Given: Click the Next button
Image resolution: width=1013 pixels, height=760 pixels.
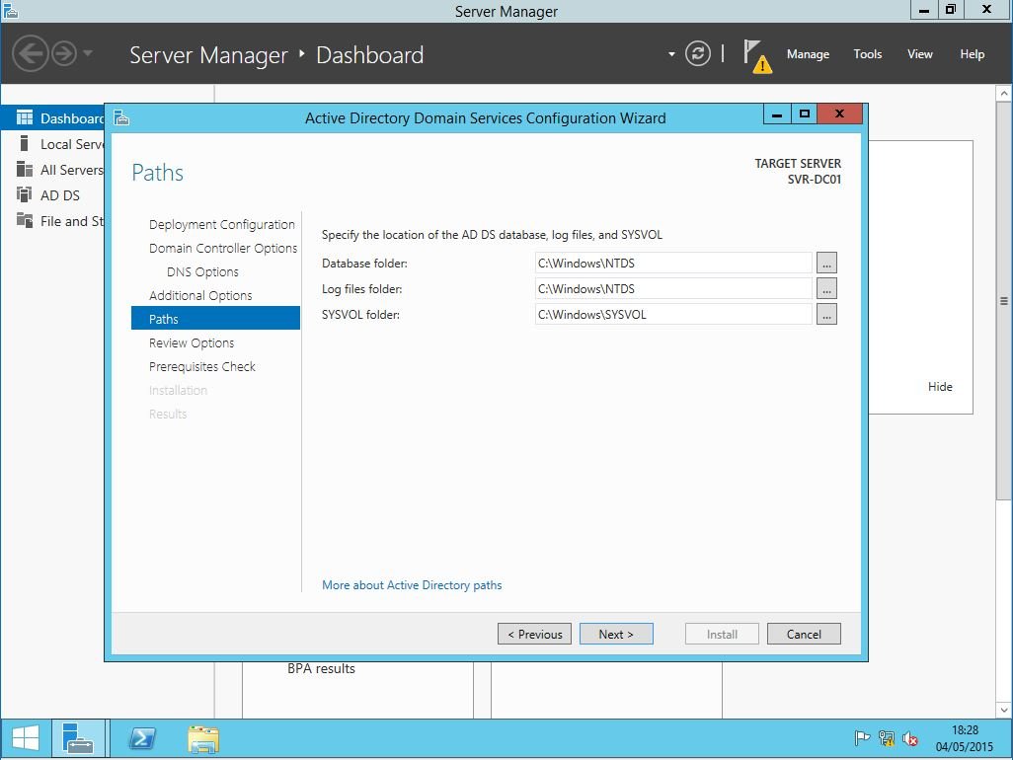Looking at the screenshot, I should (616, 635).
